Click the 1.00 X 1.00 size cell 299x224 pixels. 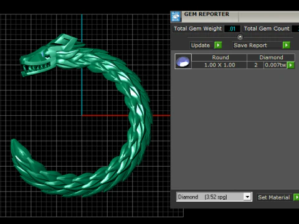click(219, 65)
